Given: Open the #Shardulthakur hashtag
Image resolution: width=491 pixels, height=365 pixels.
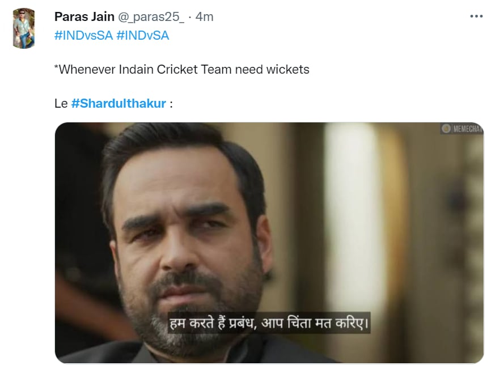Looking at the screenshot, I should 118,103.
